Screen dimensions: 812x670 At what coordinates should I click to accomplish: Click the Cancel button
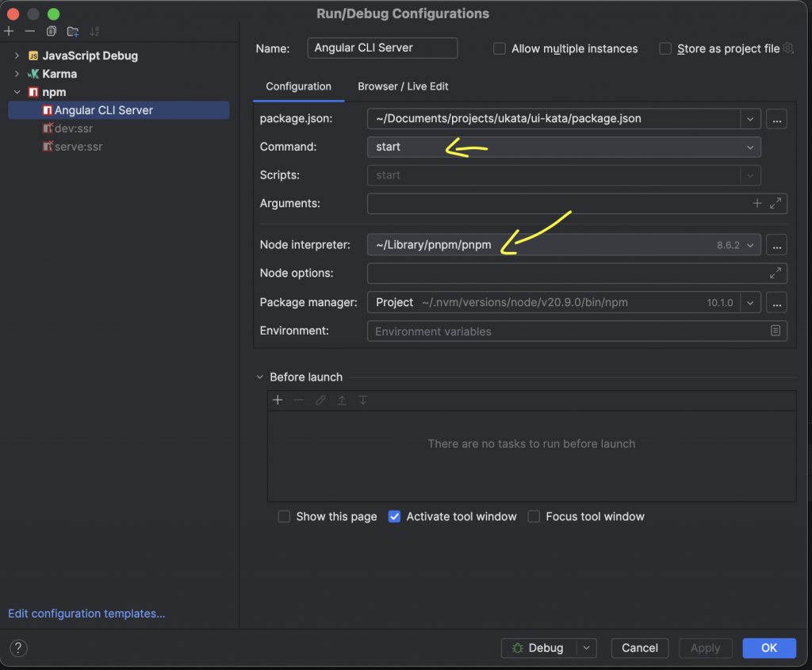point(640,648)
